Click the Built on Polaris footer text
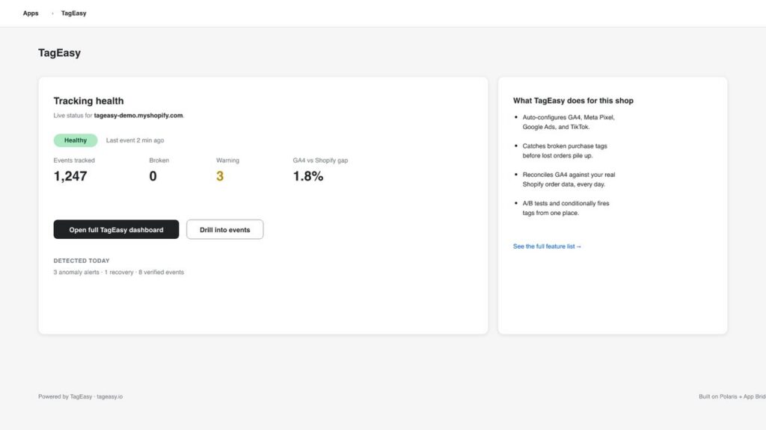Viewport: 766px width, 430px height. click(x=732, y=397)
